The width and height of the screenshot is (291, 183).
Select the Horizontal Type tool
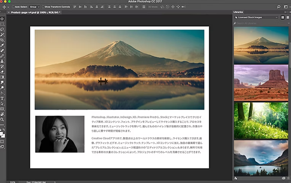pyautogui.click(x=2, y=98)
